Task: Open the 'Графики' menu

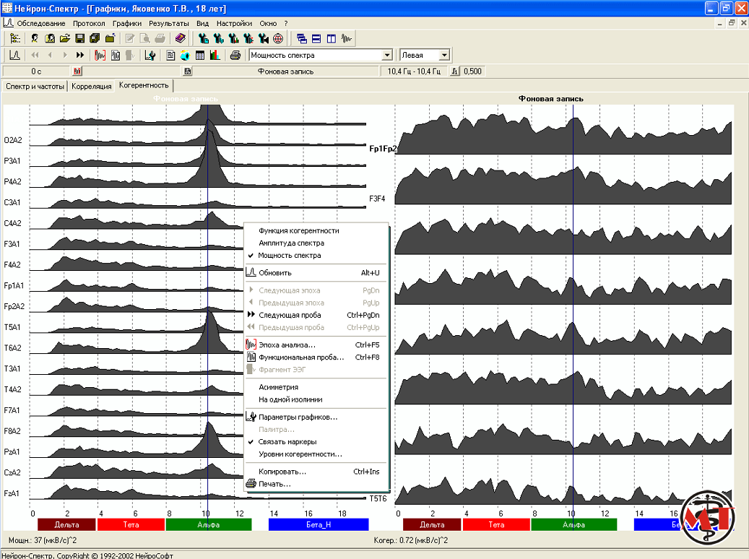Action: 127,23
